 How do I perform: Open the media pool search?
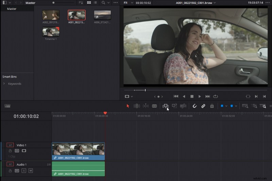(x=103, y=3)
